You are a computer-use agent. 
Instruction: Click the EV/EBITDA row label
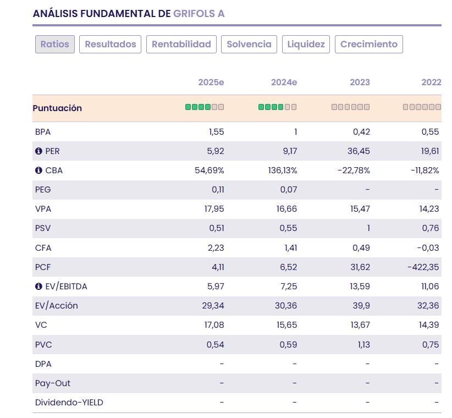pyautogui.click(x=66, y=287)
